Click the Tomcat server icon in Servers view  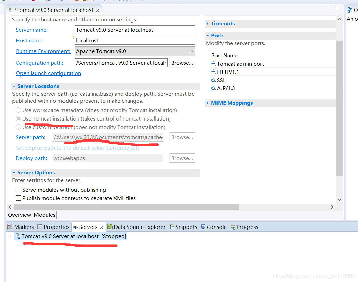click(18, 236)
